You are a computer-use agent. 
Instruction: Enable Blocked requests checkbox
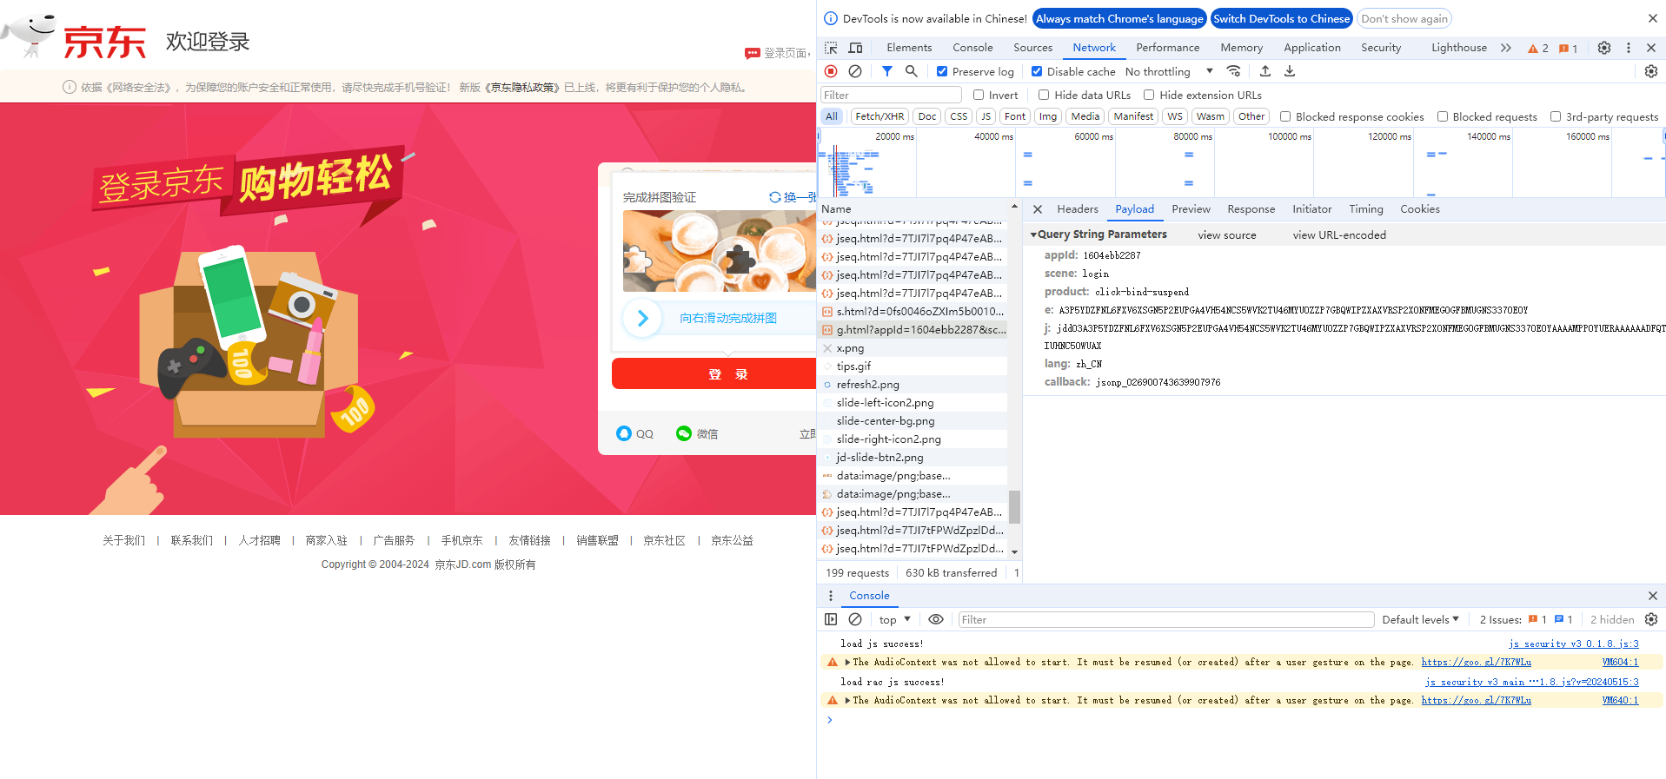1443,116
